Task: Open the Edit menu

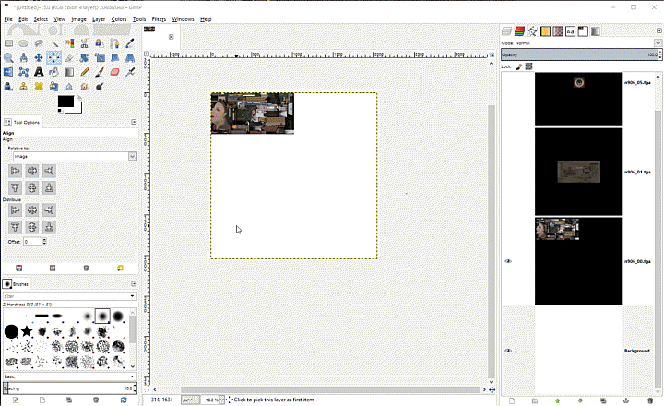Action: pos(23,19)
